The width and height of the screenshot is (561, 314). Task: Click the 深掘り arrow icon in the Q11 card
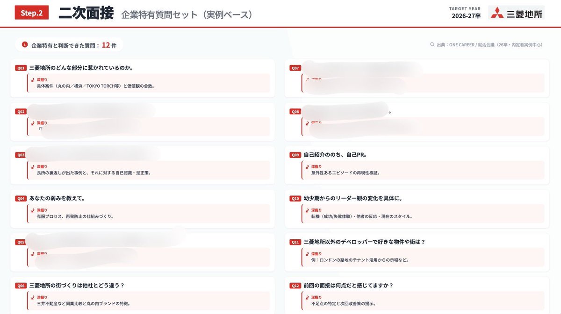point(307,254)
